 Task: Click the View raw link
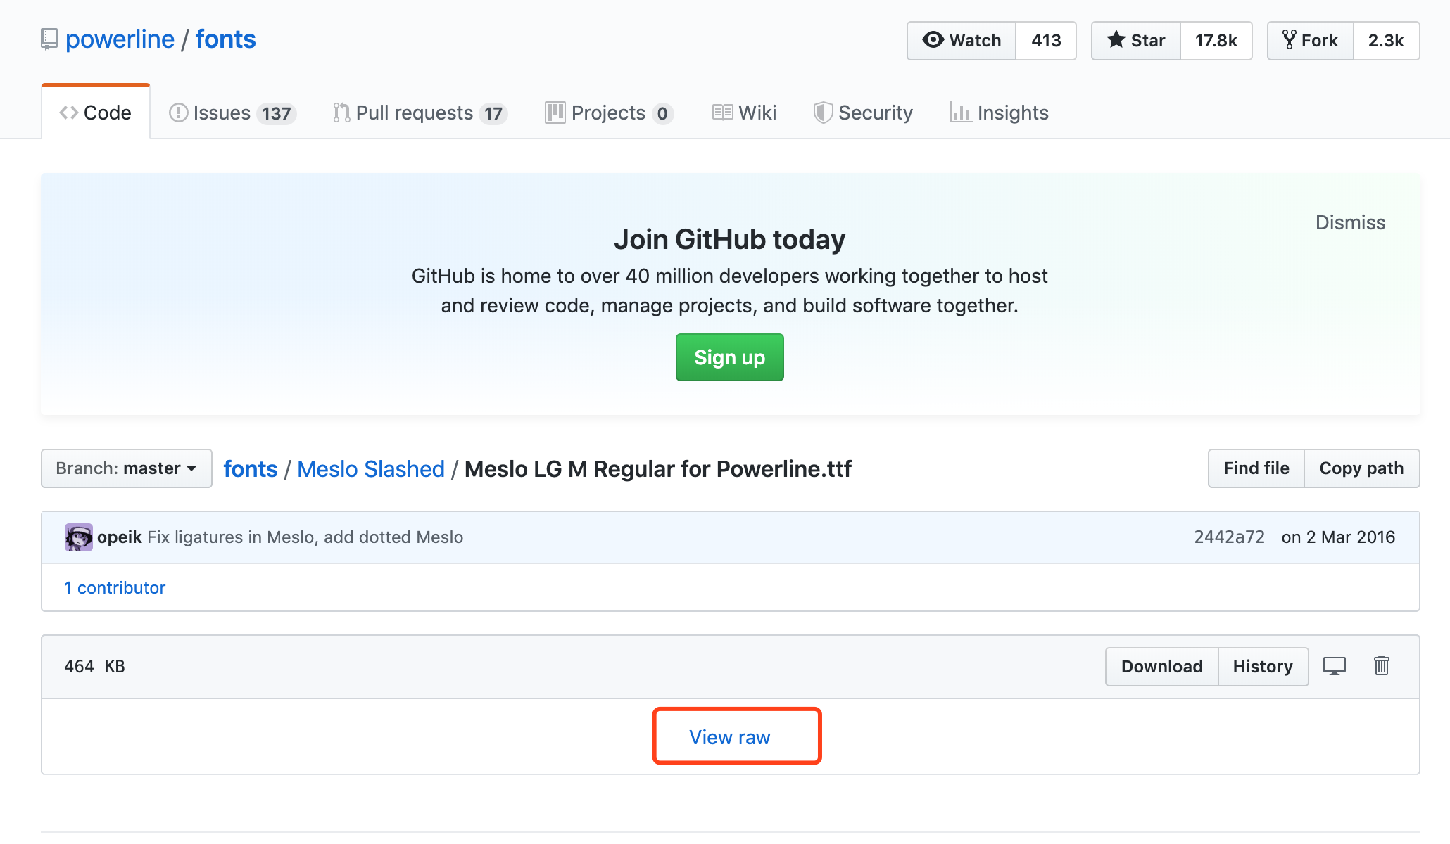(730, 737)
